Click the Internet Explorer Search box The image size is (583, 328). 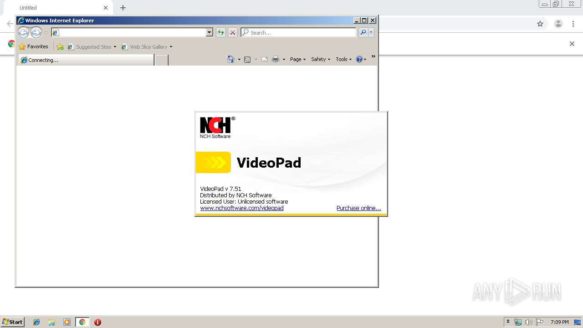(x=299, y=32)
